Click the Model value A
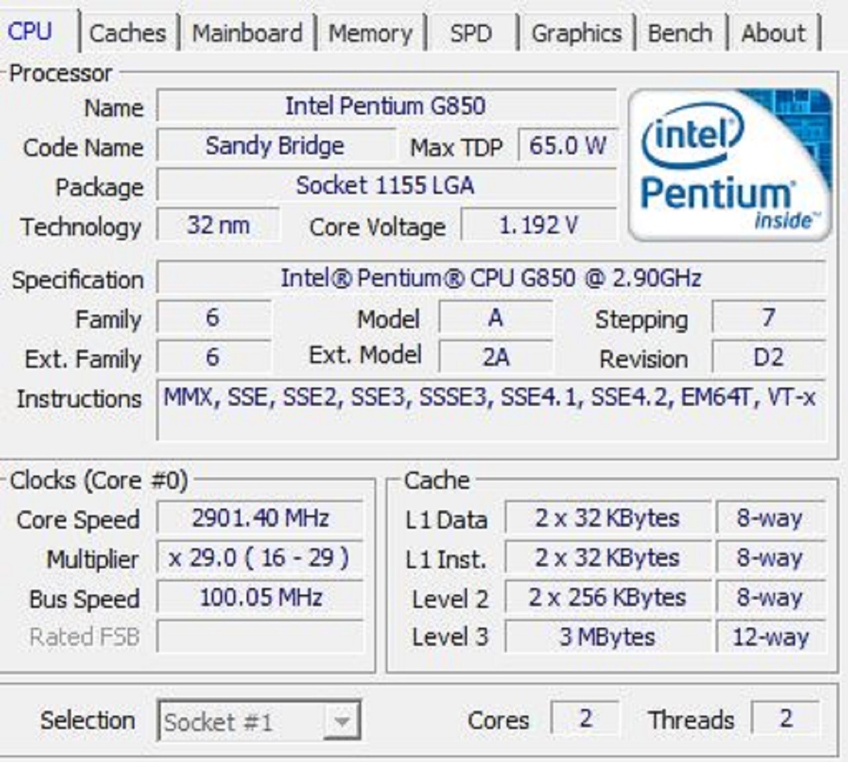This screenshot has width=848, height=762. click(495, 317)
